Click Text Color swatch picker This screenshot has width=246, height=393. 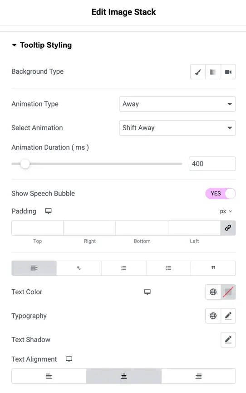click(228, 292)
